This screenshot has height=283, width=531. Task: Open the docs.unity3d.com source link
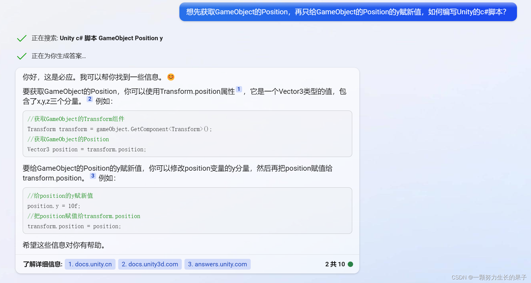pos(150,264)
